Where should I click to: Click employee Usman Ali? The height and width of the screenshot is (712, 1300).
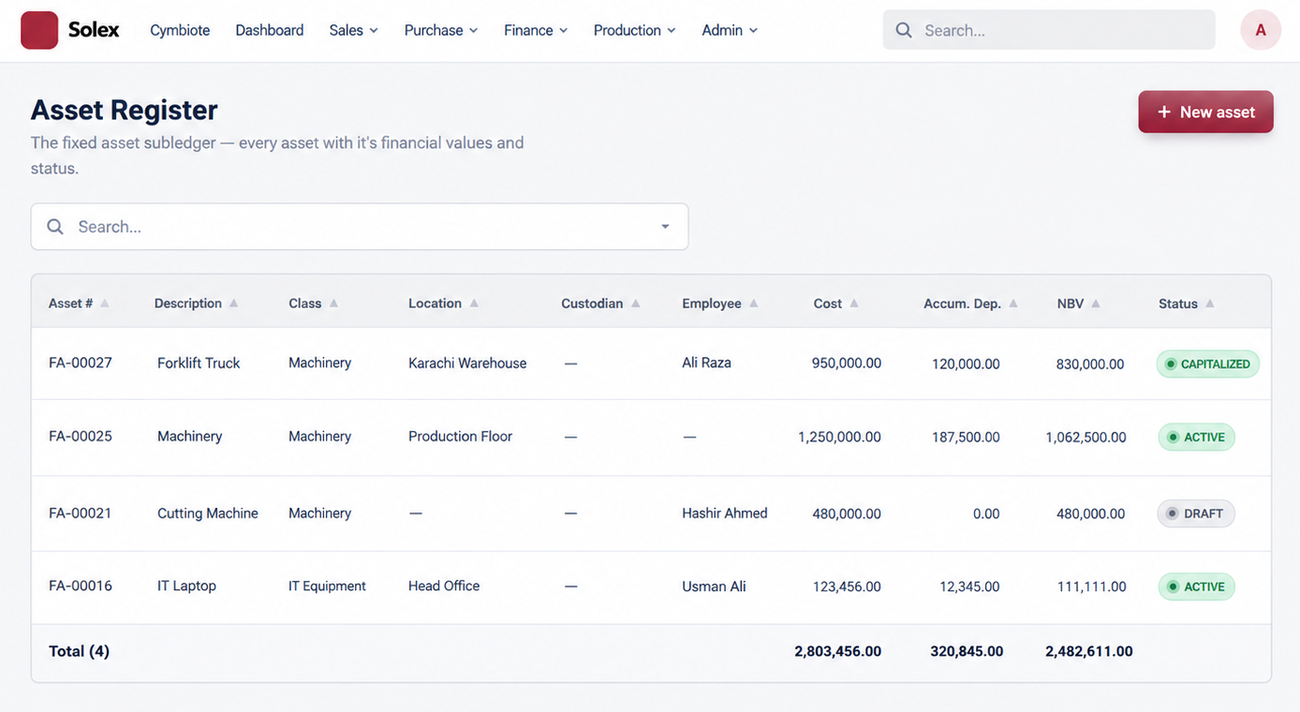(x=714, y=586)
